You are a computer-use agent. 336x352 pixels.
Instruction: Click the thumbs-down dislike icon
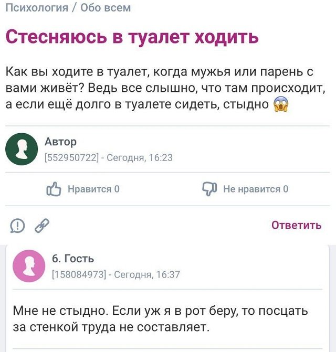coord(209,189)
